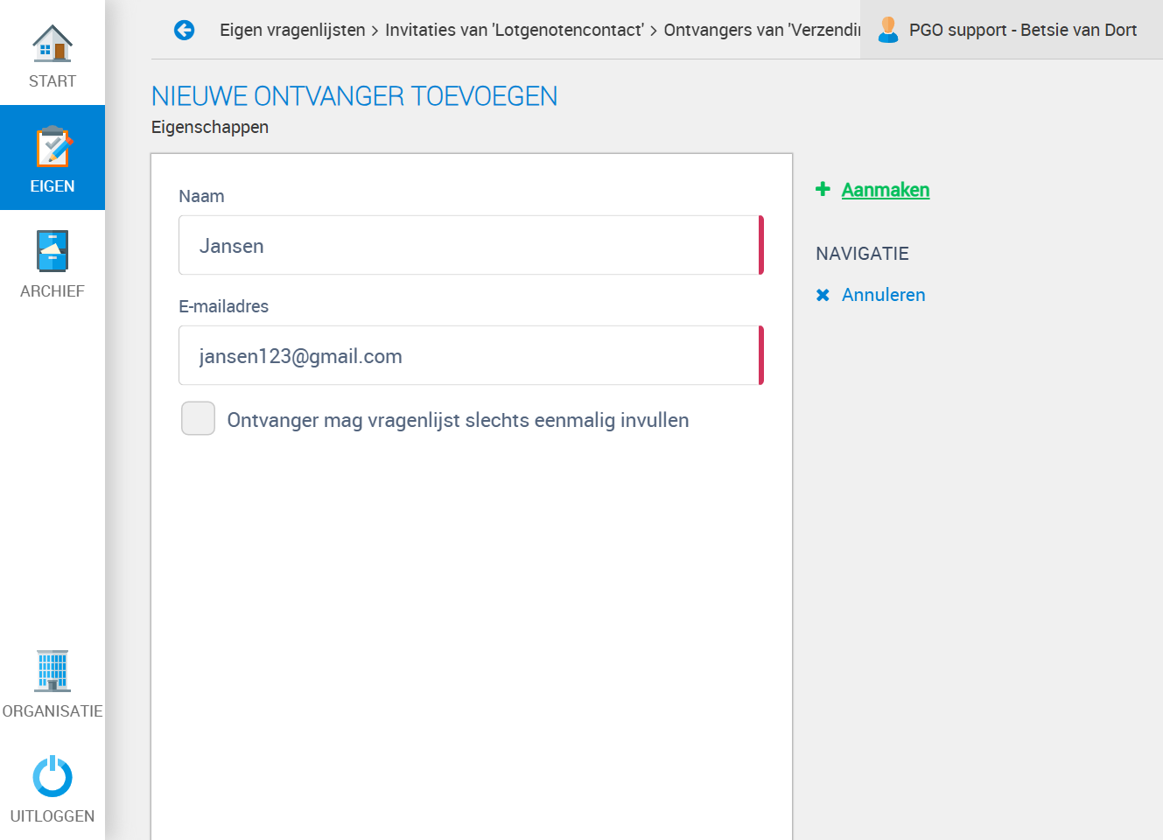Click the Annuleren link
Viewport: 1163px width, 840px height.
click(884, 295)
